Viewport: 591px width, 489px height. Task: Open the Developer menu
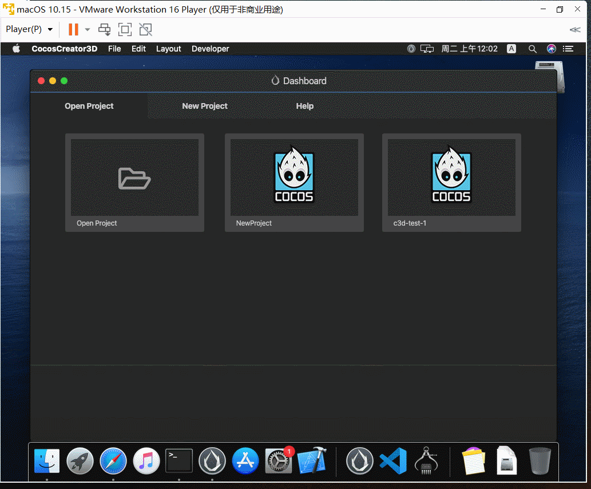pyautogui.click(x=211, y=49)
